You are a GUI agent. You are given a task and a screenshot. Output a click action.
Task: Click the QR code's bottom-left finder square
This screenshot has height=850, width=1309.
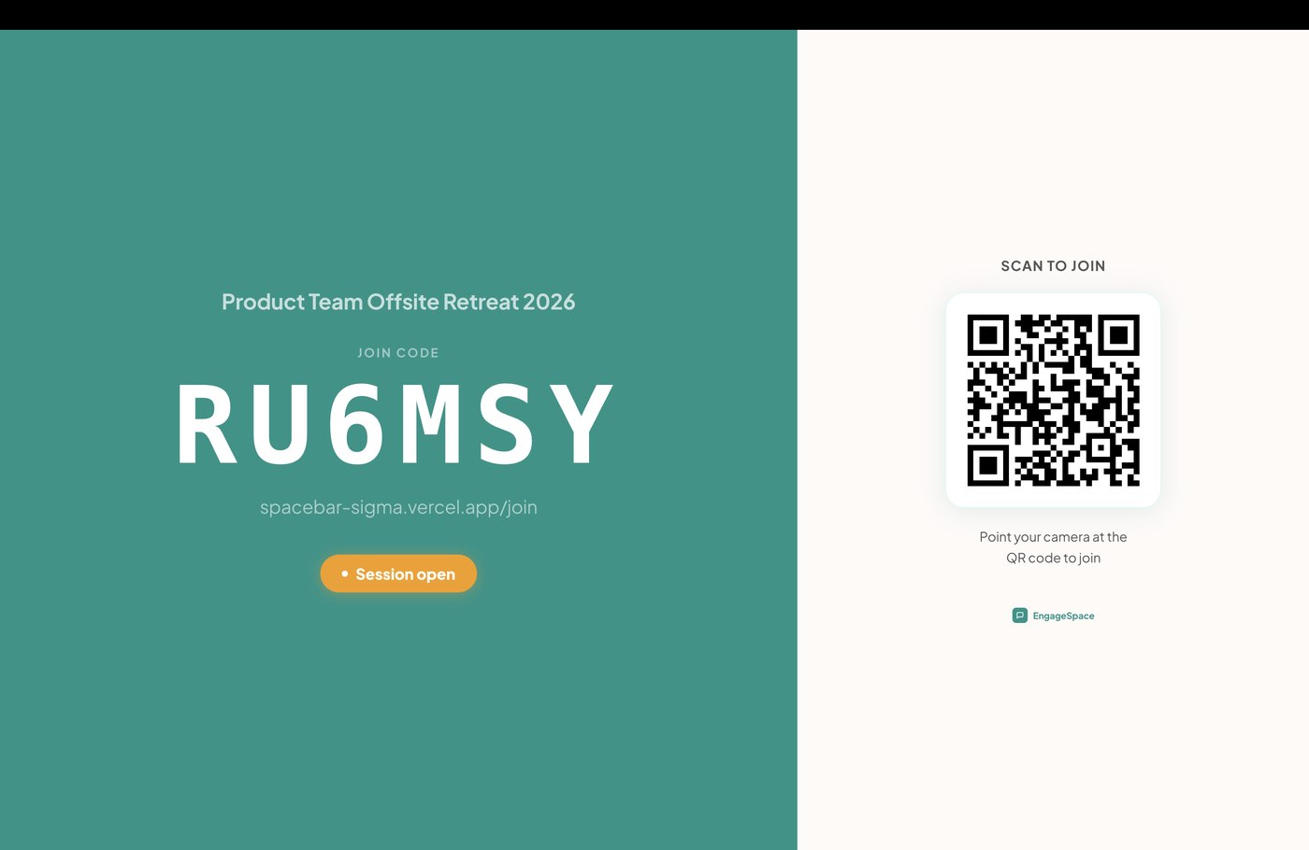[x=987, y=465]
